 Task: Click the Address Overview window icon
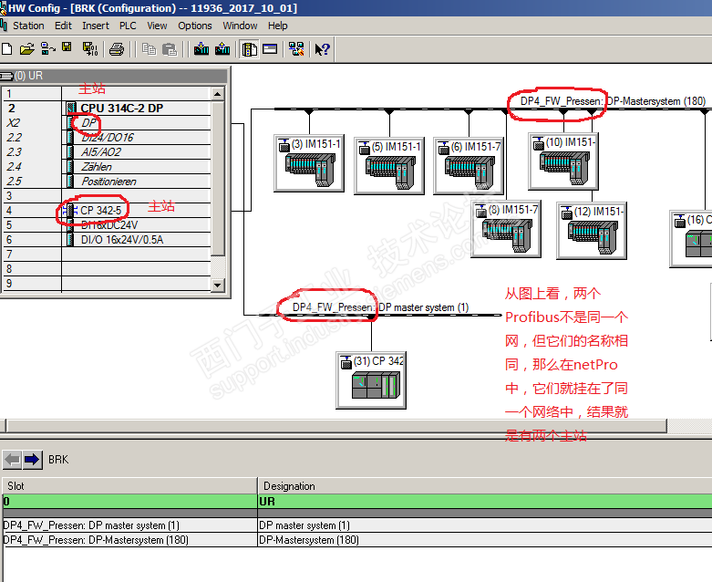pos(270,48)
